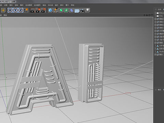This screenshot has height=123, width=164.
Task: Select the 备份 null object icon
Action: (x=158, y=54)
